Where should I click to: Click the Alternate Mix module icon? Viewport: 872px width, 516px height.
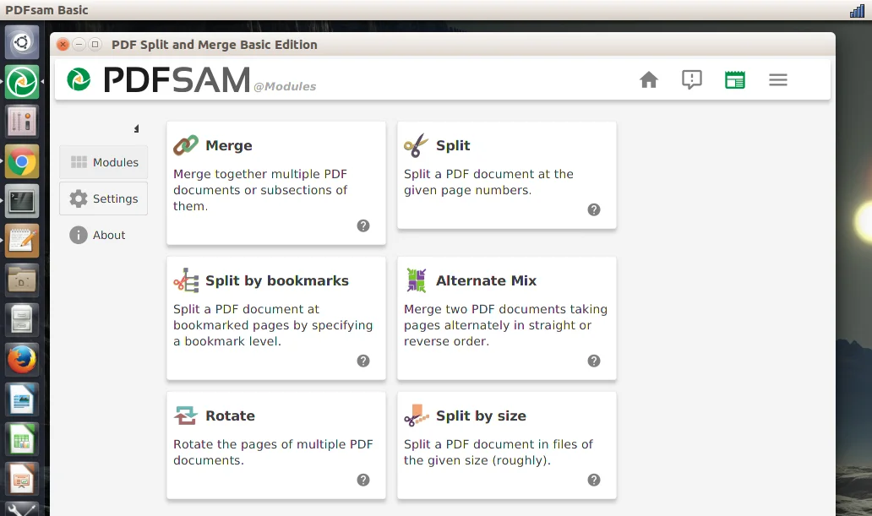416,280
